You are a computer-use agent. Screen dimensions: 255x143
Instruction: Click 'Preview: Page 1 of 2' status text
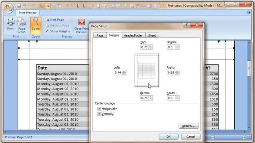pos(18,137)
